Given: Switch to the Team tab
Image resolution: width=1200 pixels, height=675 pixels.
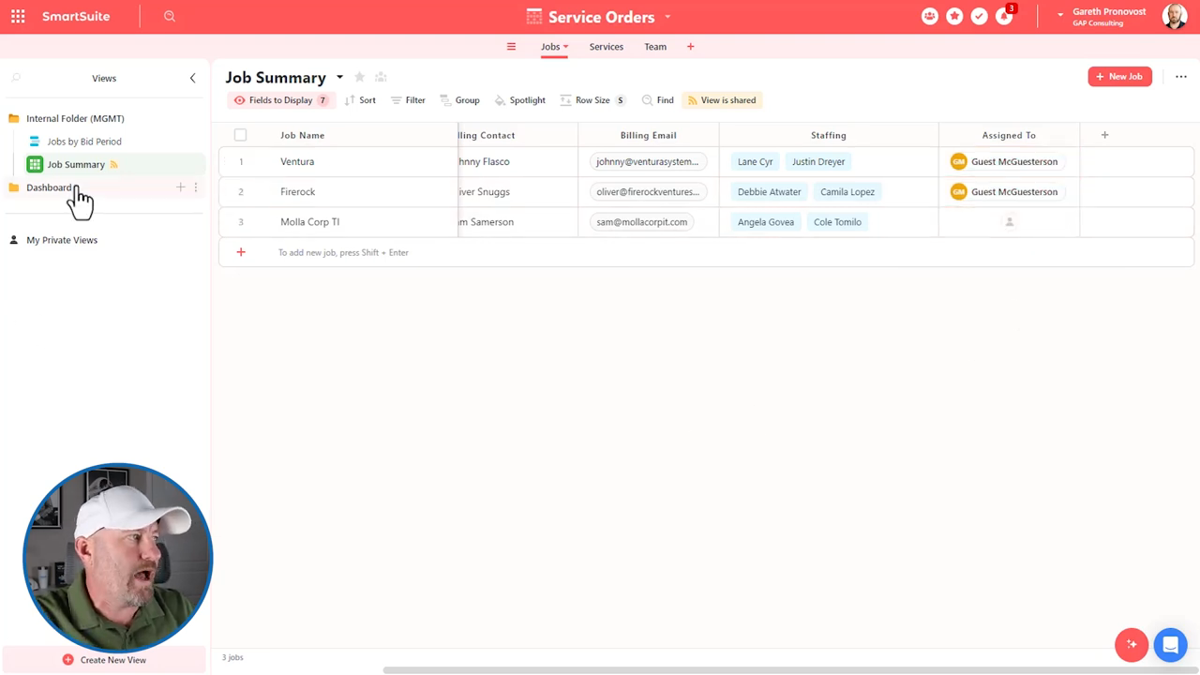Looking at the screenshot, I should coord(655,47).
